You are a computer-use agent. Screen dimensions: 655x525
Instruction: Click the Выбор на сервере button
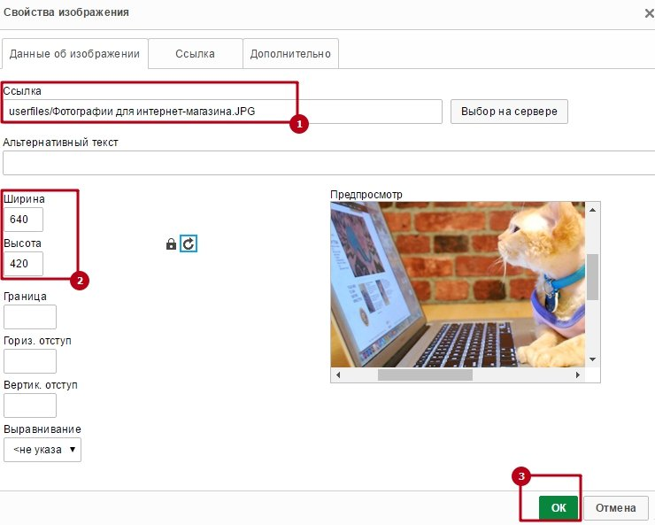pyautogui.click(x=509, y=112)
